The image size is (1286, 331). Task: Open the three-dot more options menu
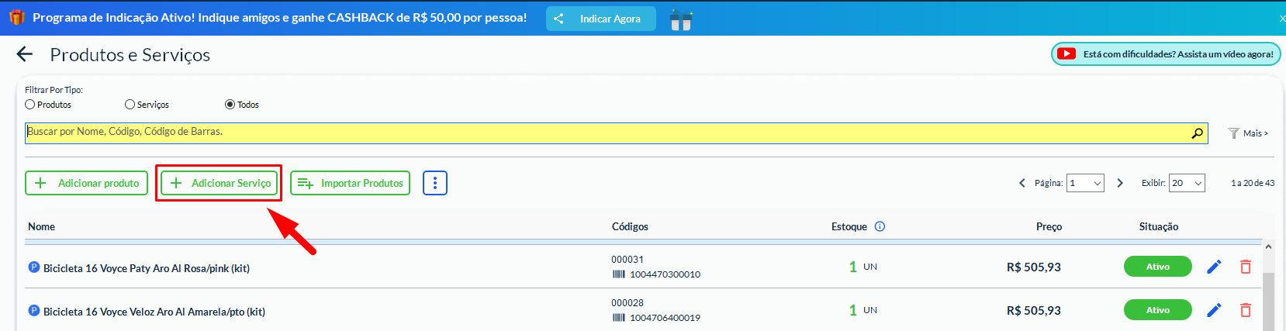pyautogui.click(x=435, y=183)
